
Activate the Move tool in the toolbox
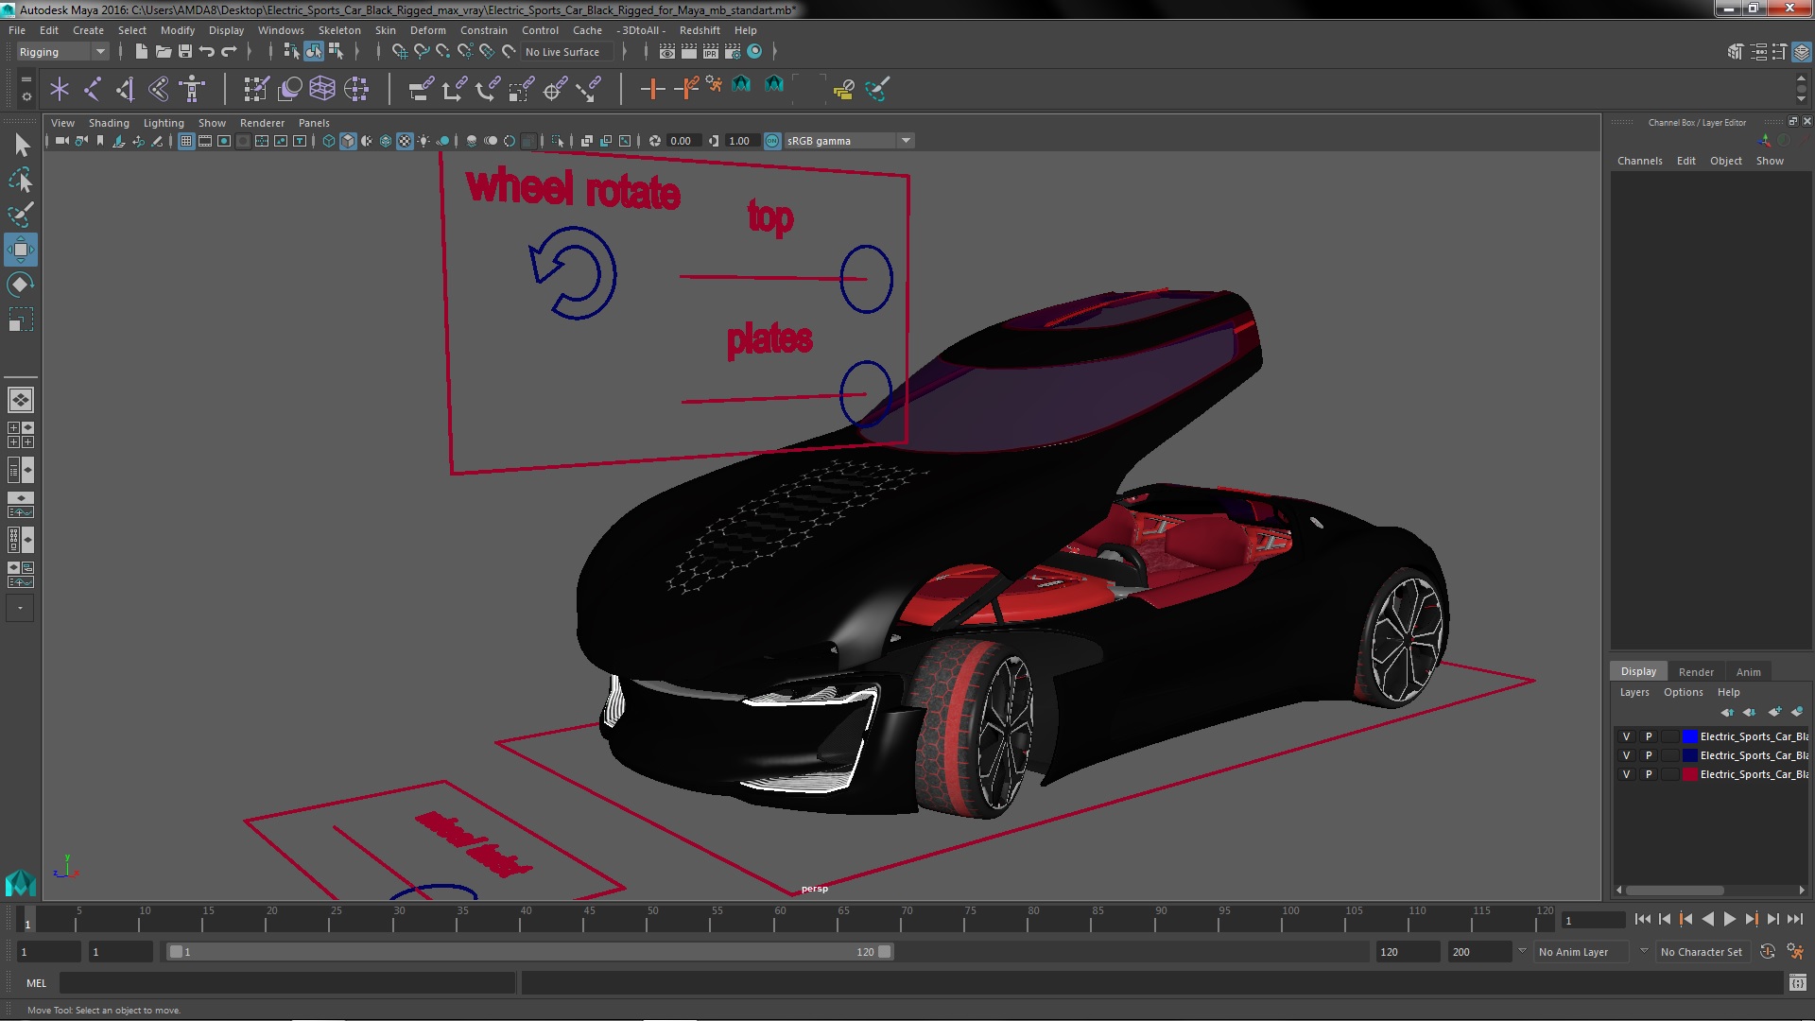21,250
